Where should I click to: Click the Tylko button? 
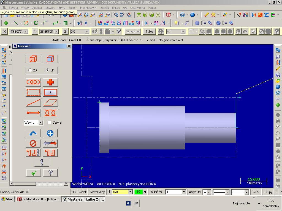(x=149, y=32)
